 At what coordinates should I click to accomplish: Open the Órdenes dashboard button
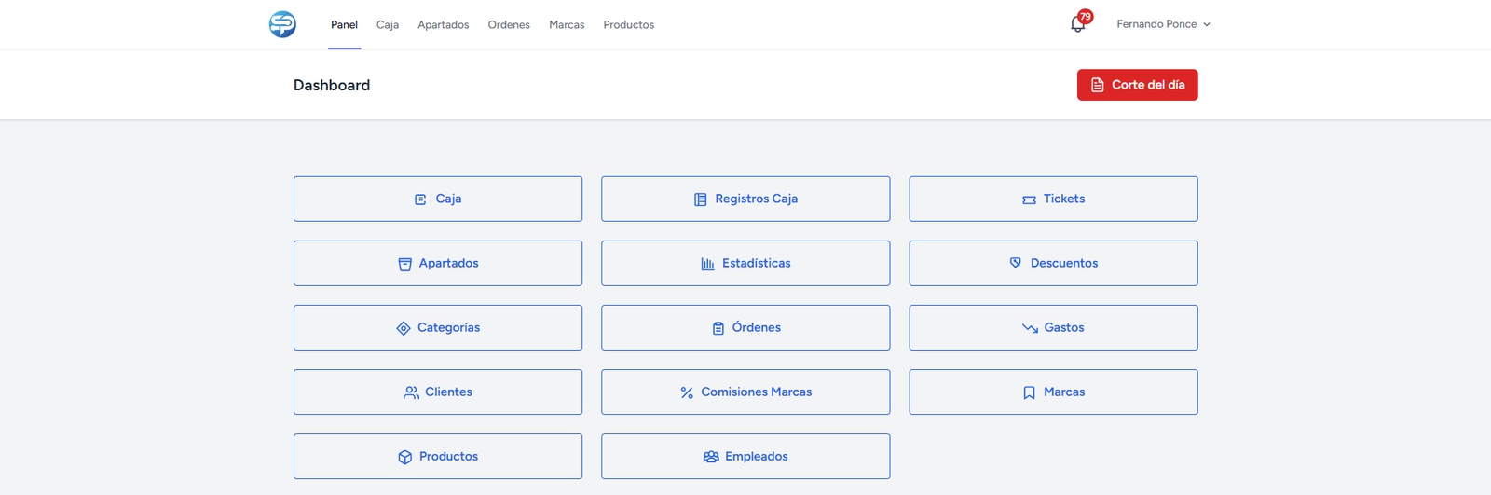[745, 327]
